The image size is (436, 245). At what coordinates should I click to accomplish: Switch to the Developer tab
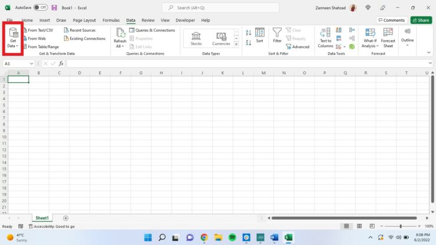click(185, 20)
